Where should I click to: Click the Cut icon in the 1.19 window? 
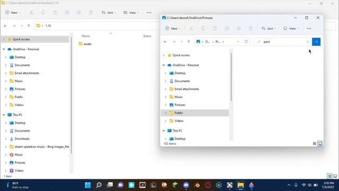tap(31, 13)
